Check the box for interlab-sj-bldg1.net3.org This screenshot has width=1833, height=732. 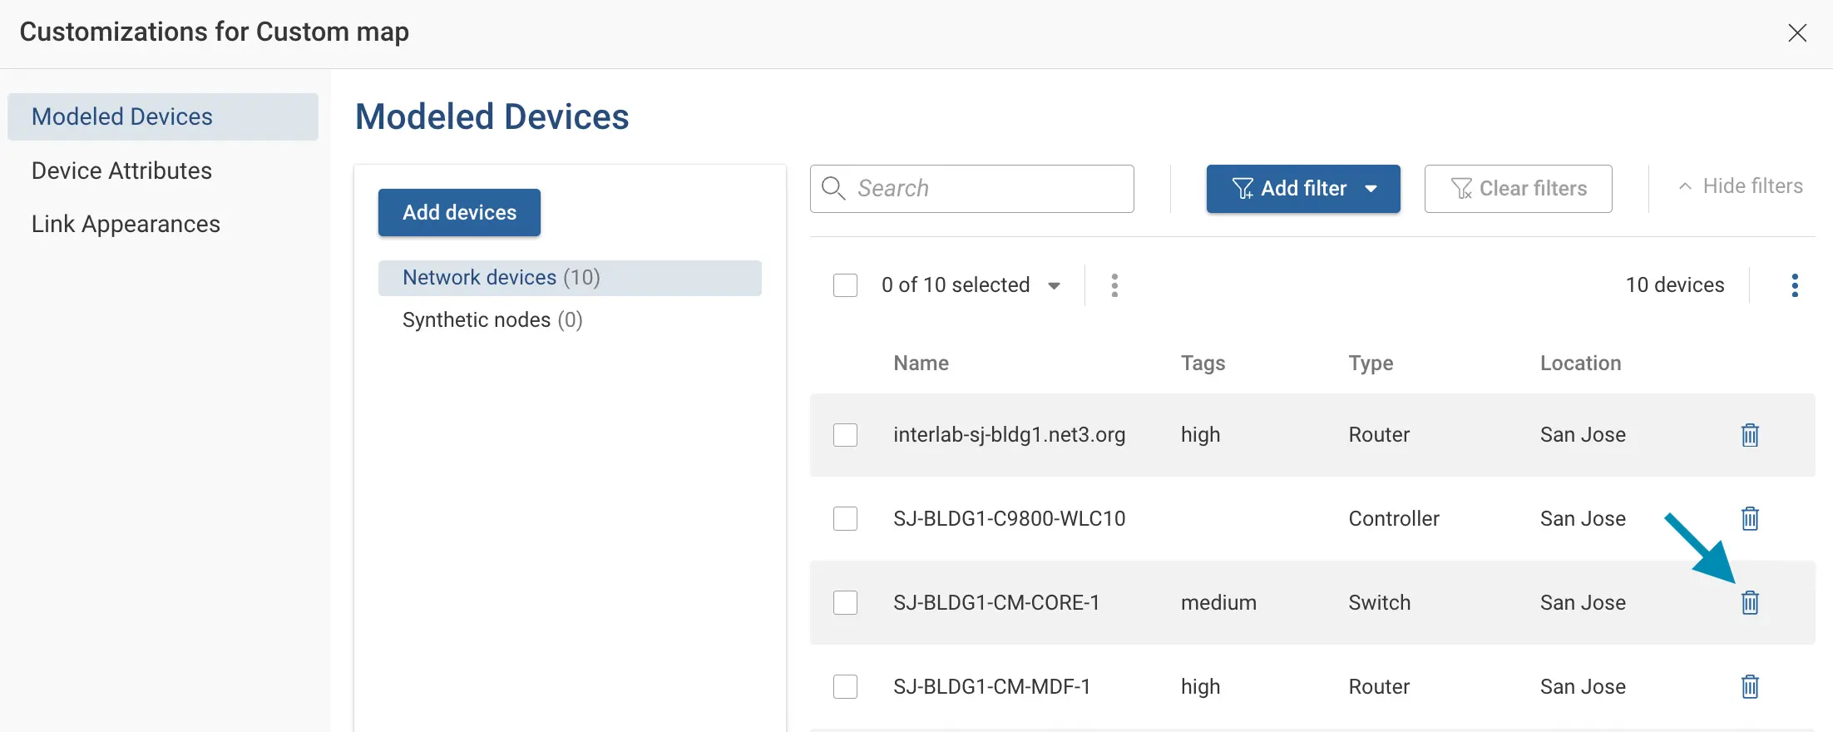845,435
